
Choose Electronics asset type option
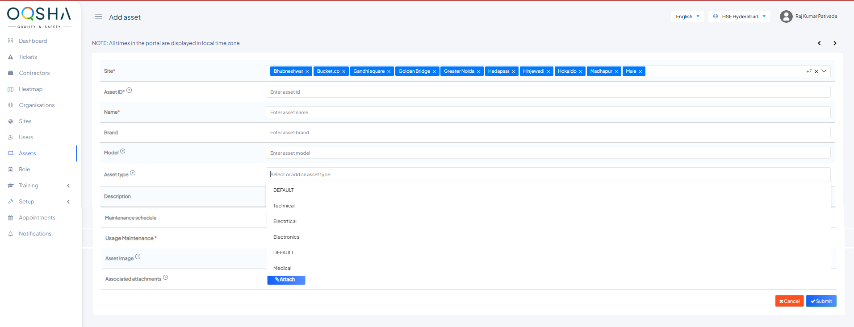click(286, 237)
